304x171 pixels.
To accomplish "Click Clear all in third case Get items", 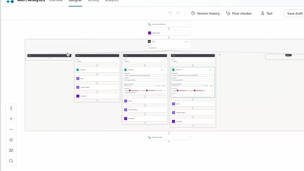I will [x=164, y=85].
